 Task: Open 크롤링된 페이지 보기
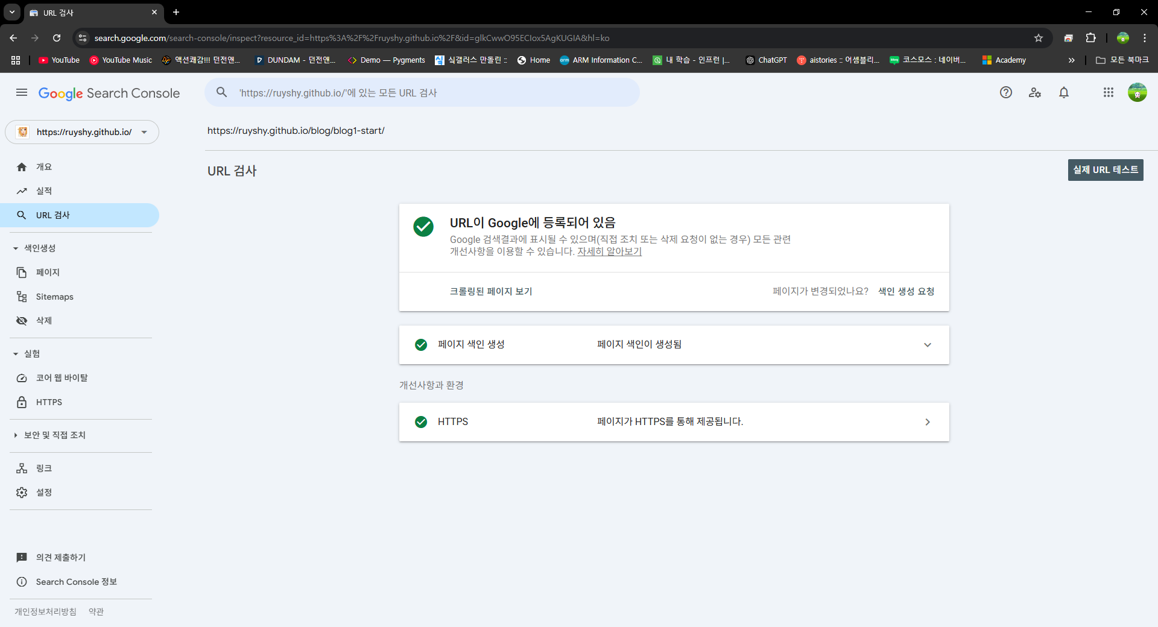point(491,291)
